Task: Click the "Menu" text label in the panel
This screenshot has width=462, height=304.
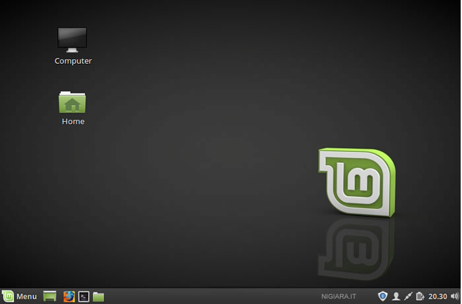Action: point(26,296)
